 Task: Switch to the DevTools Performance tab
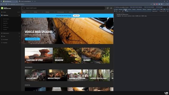[139, 9]
